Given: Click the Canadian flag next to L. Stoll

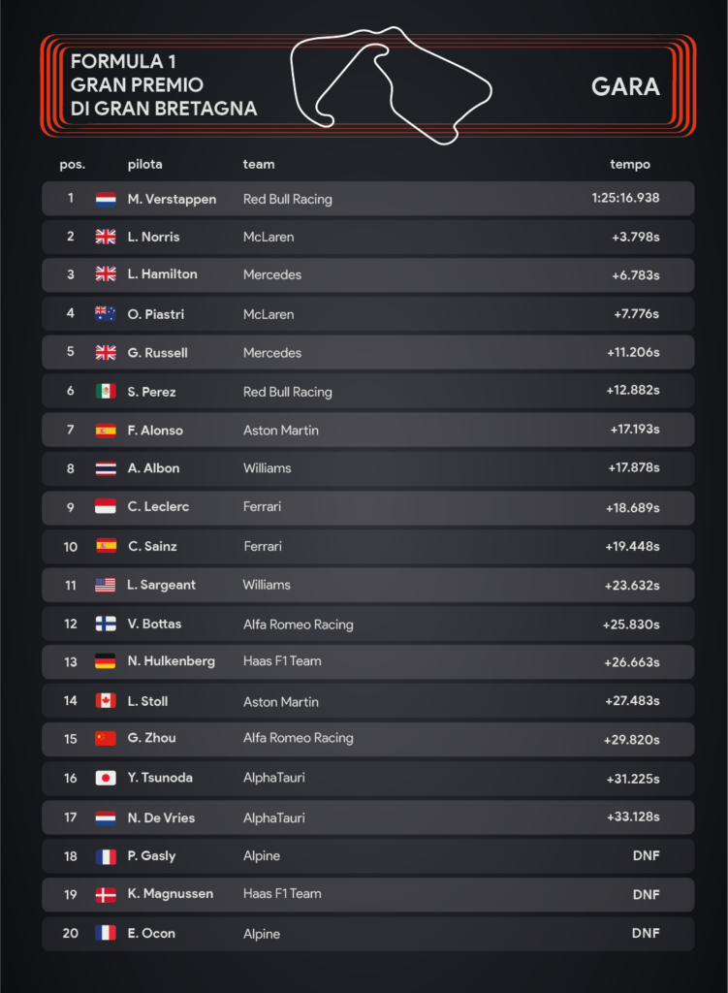Looking at the screenshot, I should 106,700.
